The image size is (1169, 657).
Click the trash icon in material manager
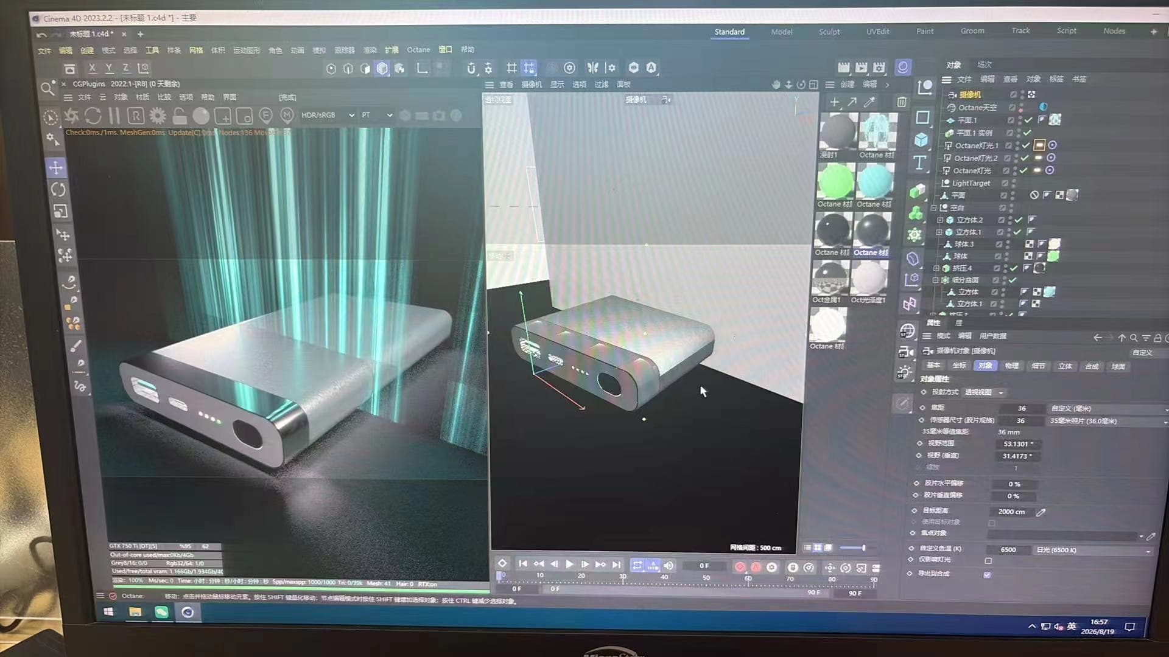(901, 102)
